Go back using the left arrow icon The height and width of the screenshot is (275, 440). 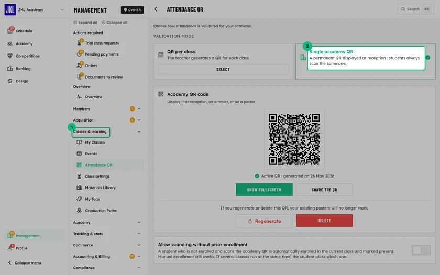[x=156, y=9]
